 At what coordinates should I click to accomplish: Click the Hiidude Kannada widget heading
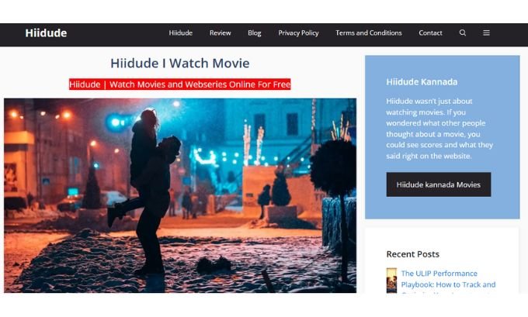422,82
